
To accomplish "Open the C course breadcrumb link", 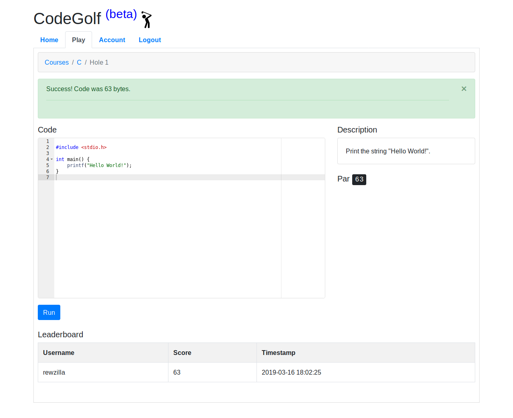I will (79, 62).
